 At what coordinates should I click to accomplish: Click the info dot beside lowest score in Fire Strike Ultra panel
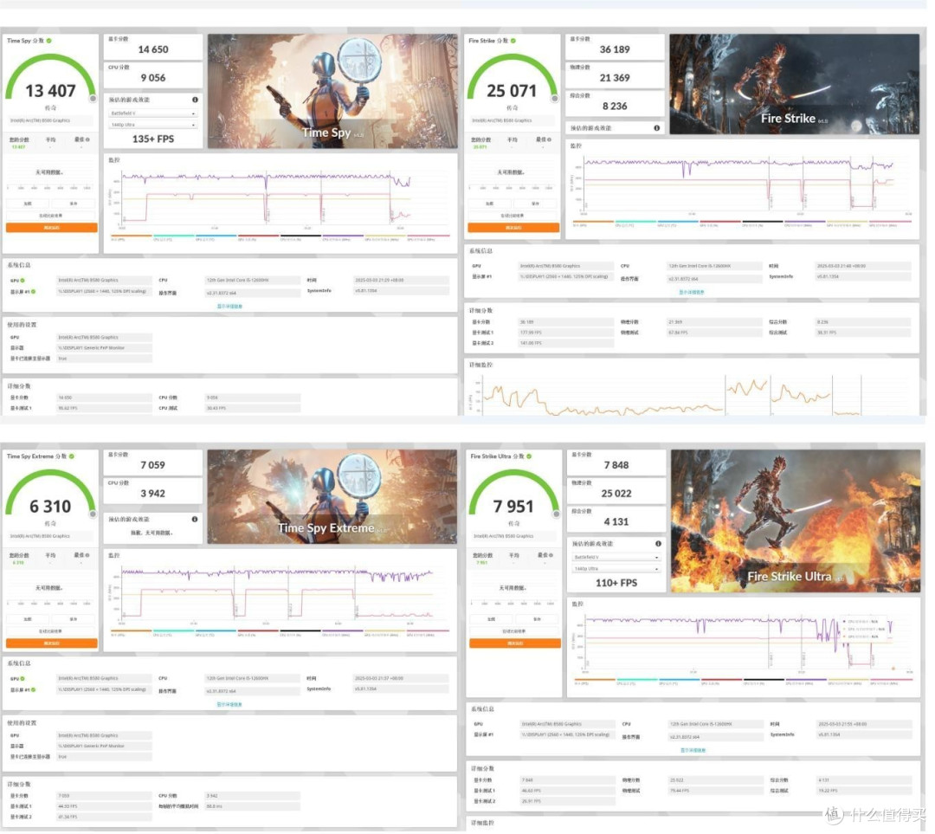(551, 555)
